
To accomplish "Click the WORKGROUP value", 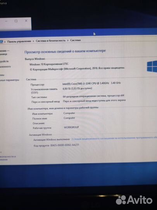I will [71, 127].
